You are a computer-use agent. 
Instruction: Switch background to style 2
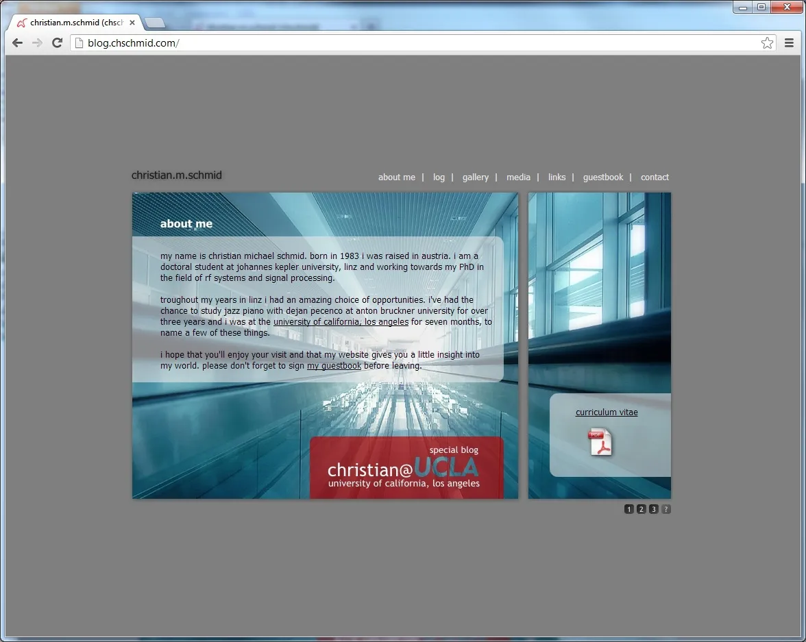coord(641,509)
